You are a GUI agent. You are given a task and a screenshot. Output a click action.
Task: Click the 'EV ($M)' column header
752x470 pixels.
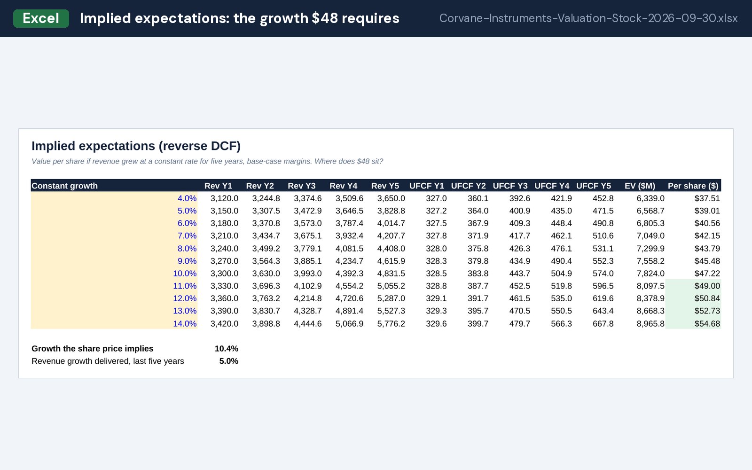[640, 186]
